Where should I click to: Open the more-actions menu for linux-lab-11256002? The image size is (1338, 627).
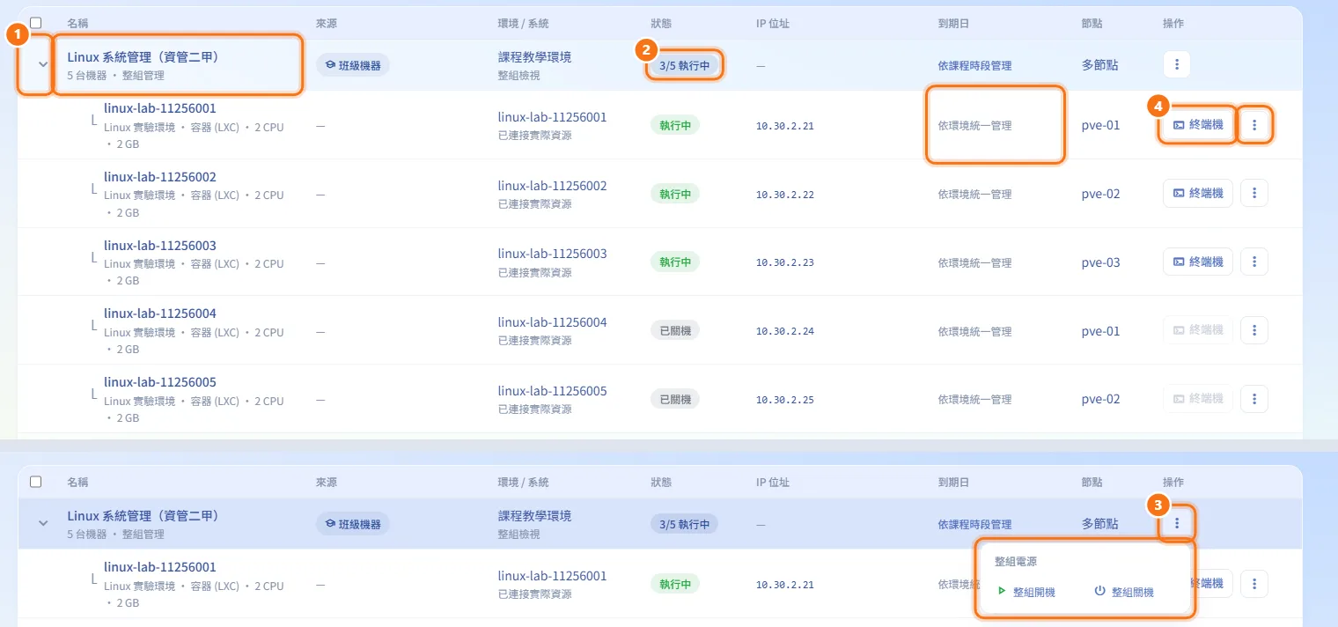point(1254,193)
